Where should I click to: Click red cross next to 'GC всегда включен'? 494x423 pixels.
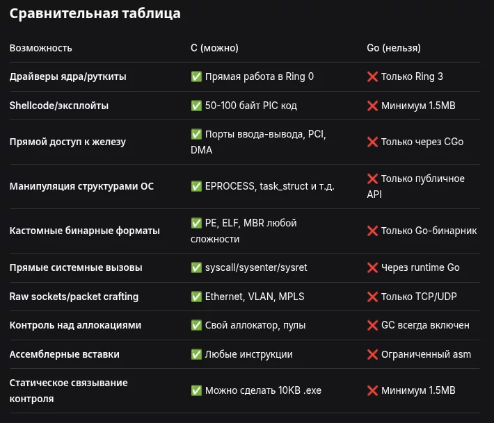click(372, 325)
